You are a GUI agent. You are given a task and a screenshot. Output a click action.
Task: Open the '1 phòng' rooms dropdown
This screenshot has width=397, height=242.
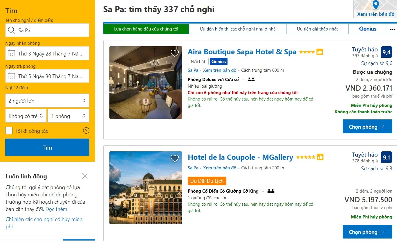coord(68,116)
